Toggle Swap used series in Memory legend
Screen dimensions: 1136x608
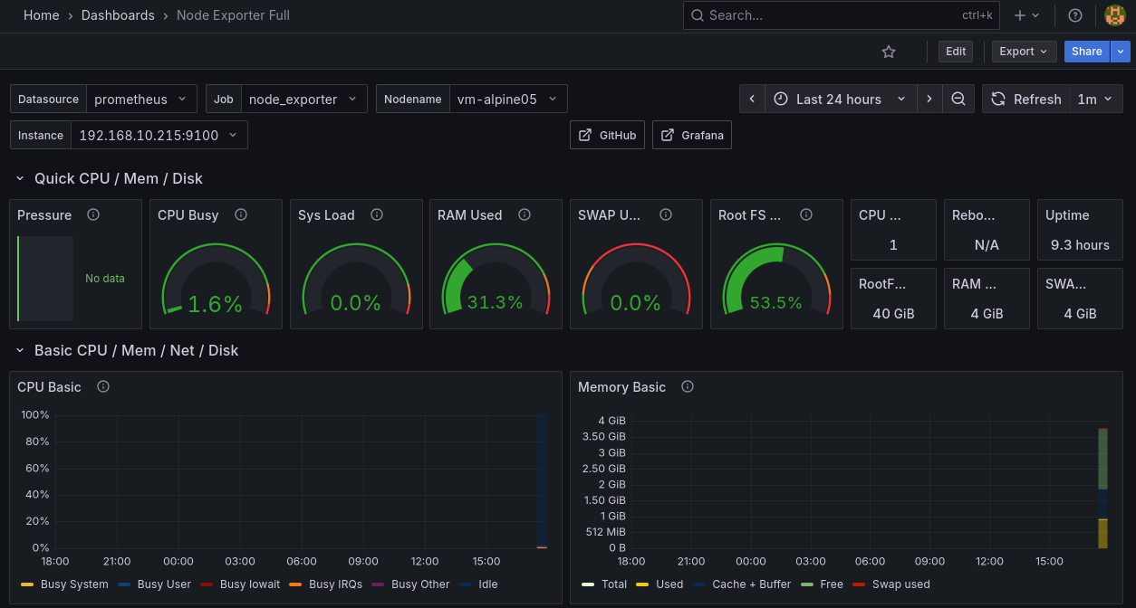(x=900, y=584)
